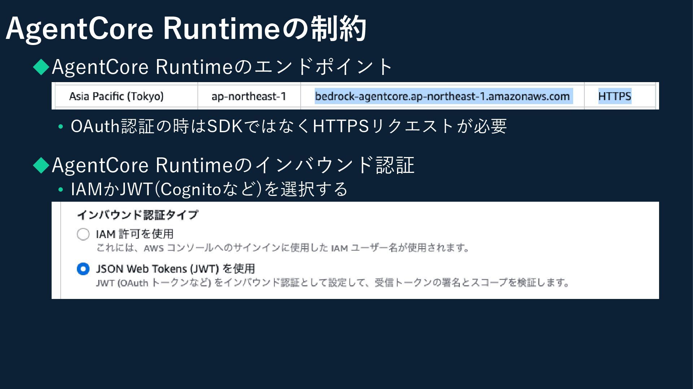Click the IAM 許可を使用 label text

(x=135, y=234)
